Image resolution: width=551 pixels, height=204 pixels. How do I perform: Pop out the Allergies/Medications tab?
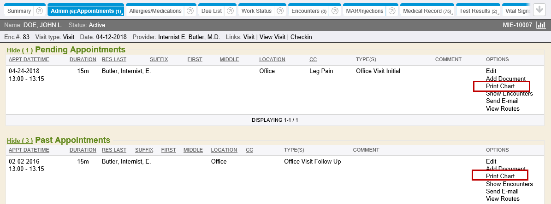point(190,11)
